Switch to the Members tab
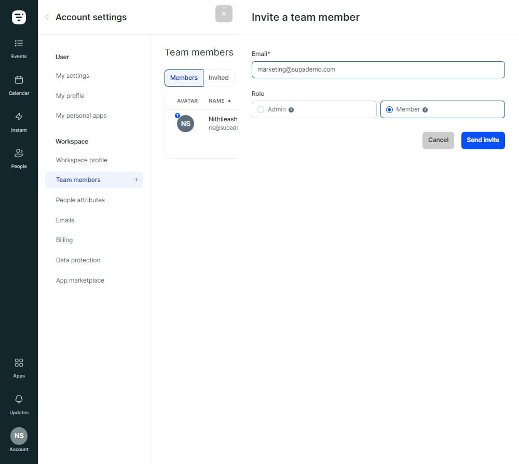519x464 pixels. (184, 77)
